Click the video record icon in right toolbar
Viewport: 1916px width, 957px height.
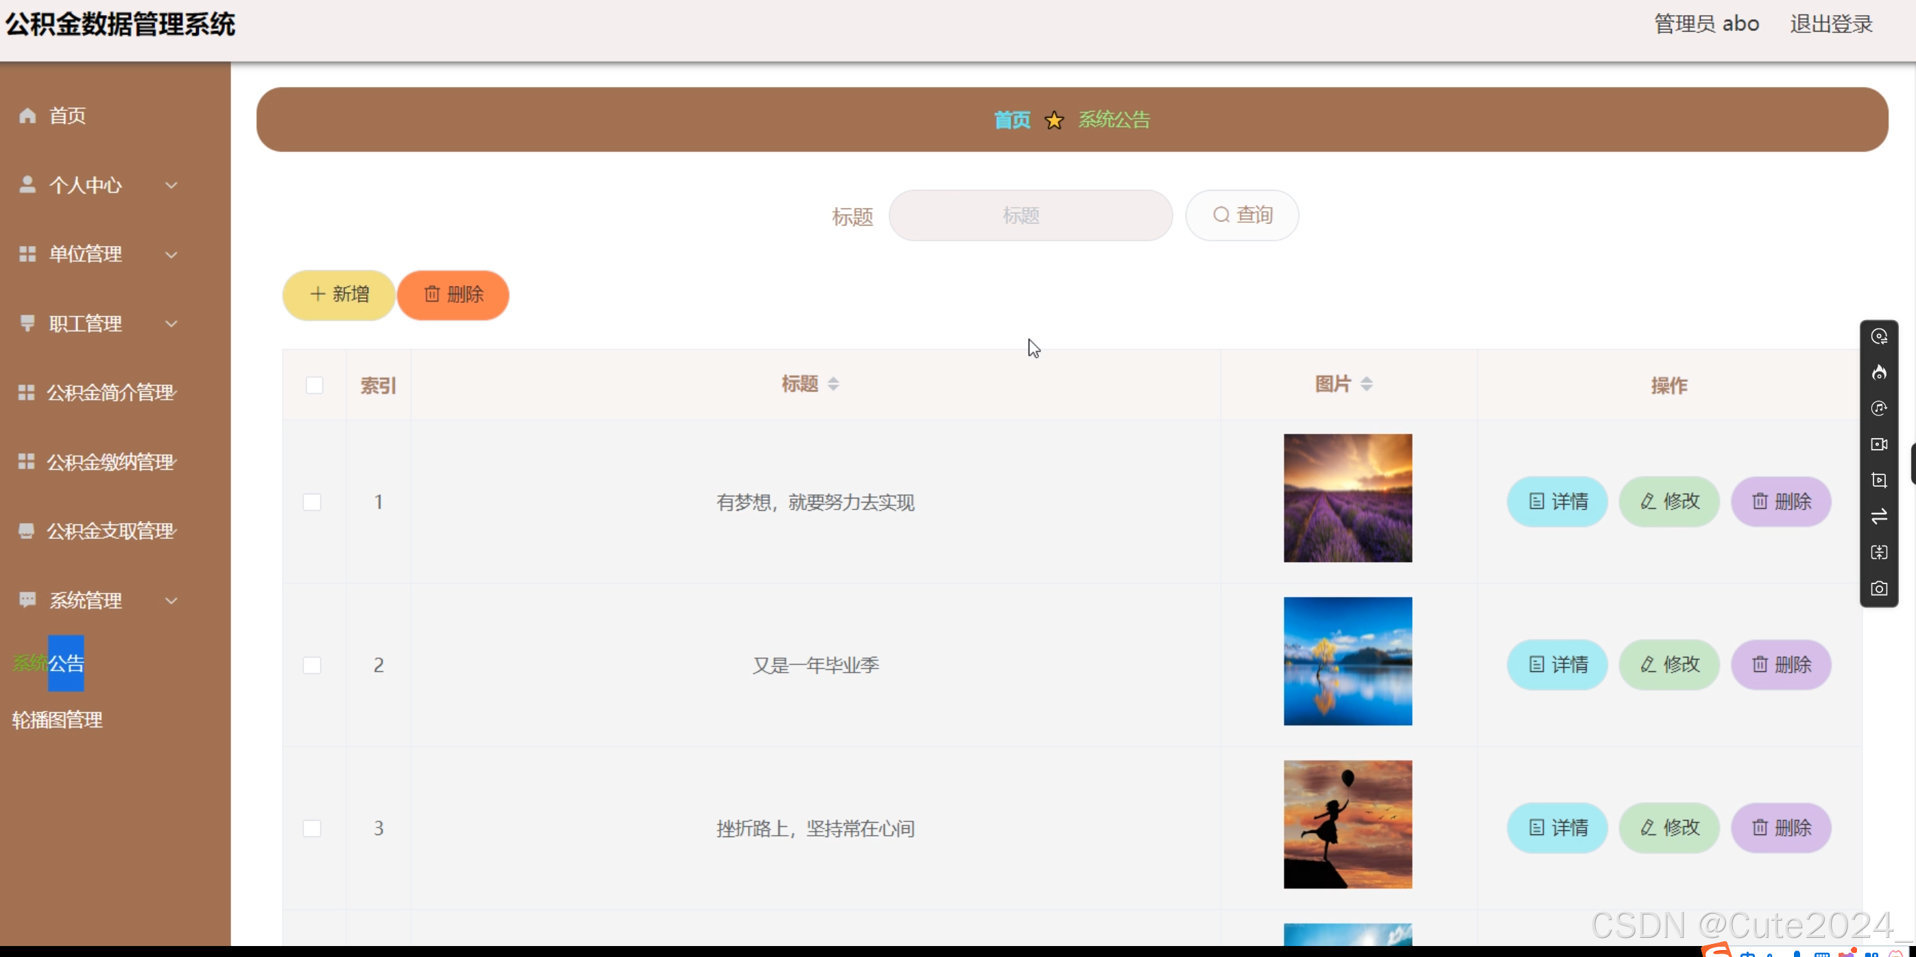(x=1879, y=444)
